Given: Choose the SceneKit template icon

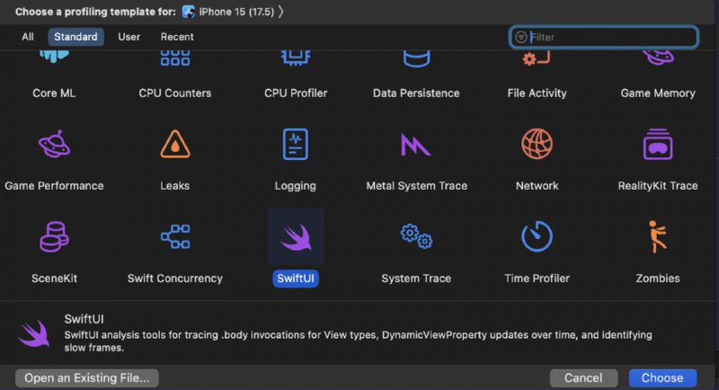Looking at the screenshot, I should (x=54, y=236).
